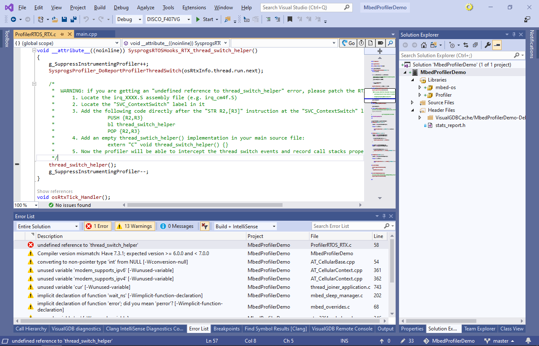
Task: Click the Show references link
Action: point(55,191)
